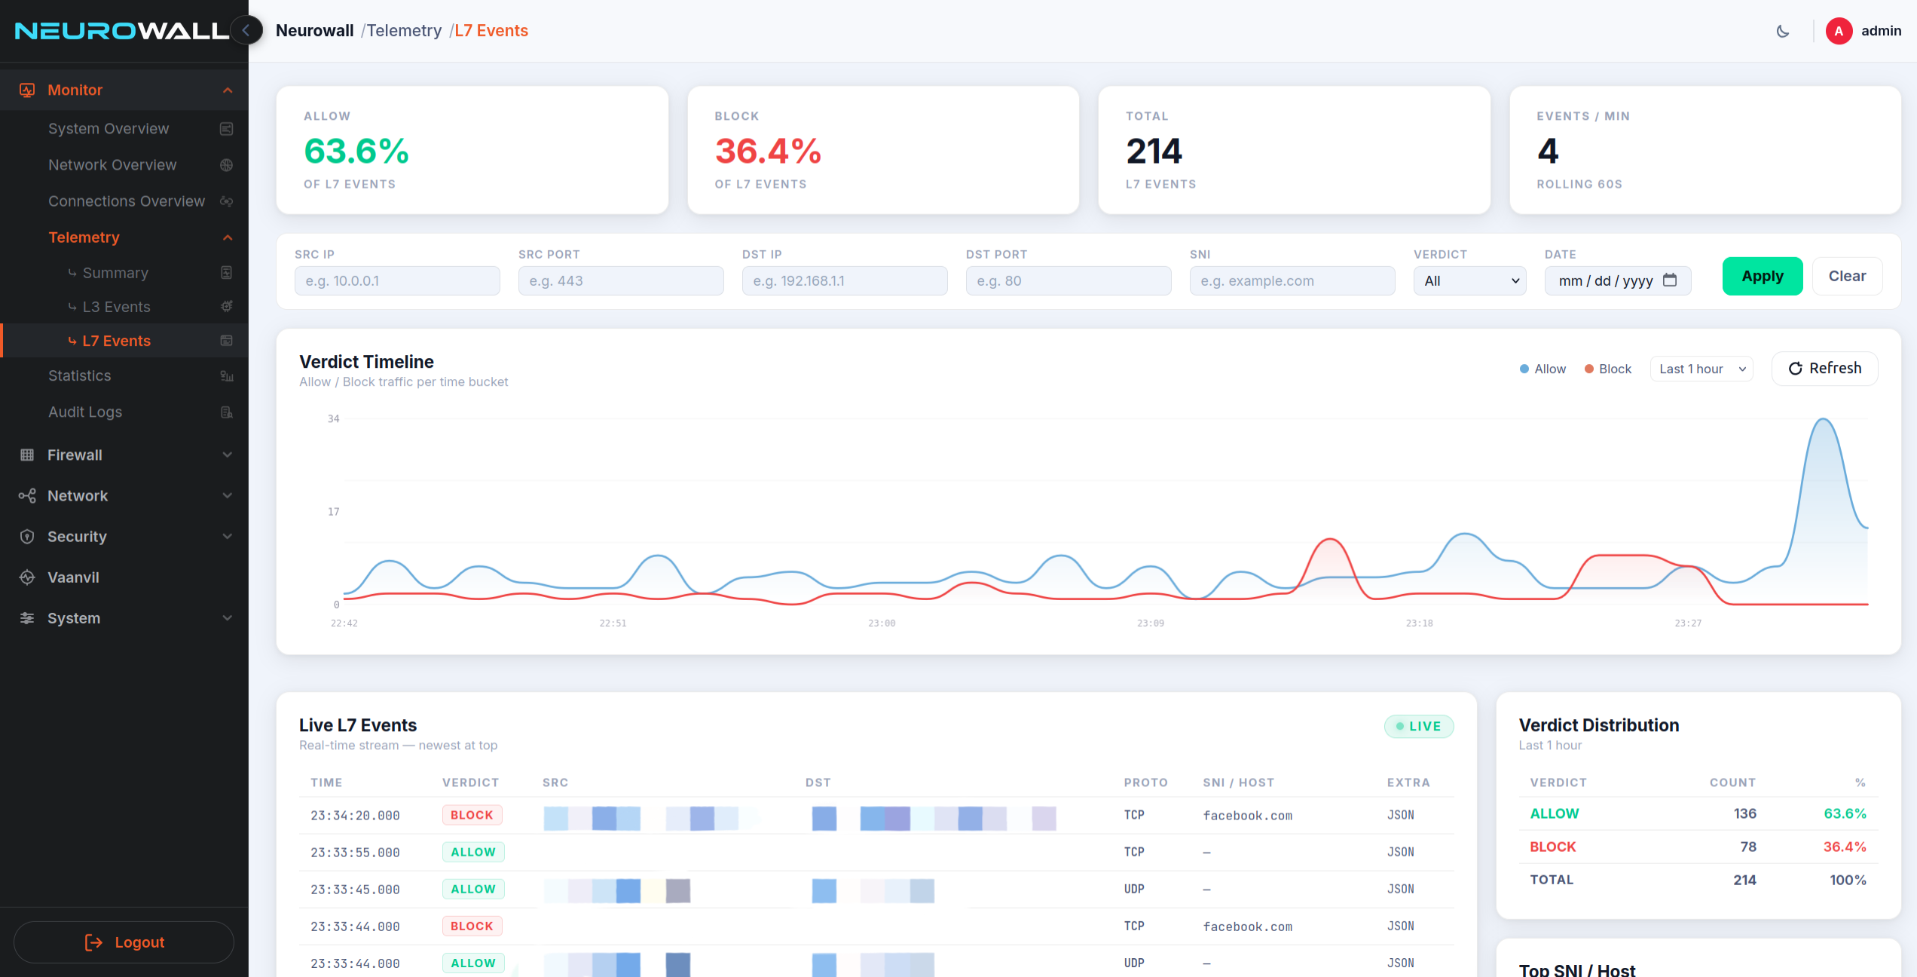Toggle the Allow series in chart legend
1917x977 pixels.
[x=1542, y=369]
